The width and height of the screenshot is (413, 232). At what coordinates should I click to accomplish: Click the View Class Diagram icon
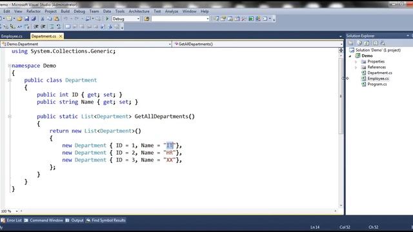(x=383, y=43)
